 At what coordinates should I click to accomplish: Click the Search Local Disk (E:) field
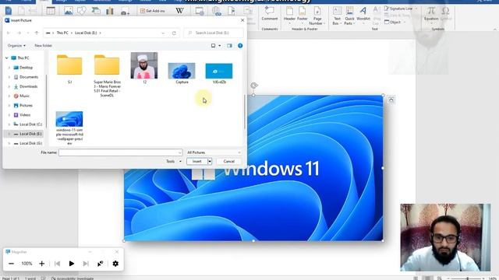click(214, 33)
